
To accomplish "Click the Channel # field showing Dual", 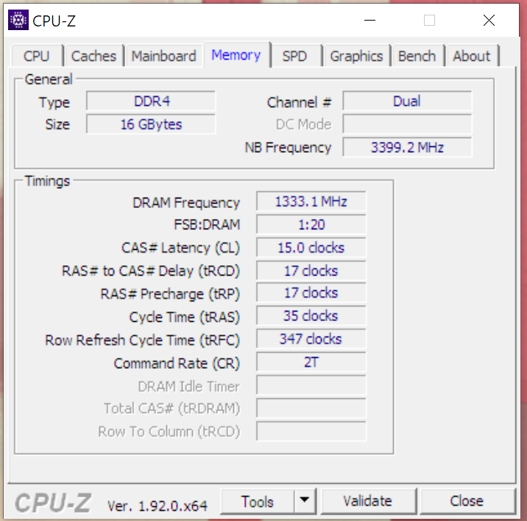I will [x=407, y=101].
